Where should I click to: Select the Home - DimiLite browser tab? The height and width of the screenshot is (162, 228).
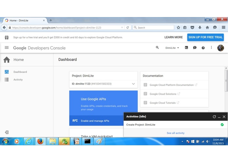click(25, 20)
